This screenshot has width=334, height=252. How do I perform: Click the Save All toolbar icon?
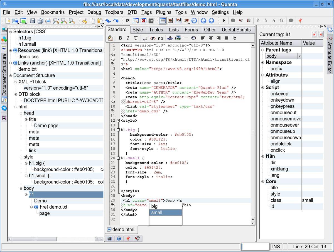pyautogui.click(x=40, y=21)
